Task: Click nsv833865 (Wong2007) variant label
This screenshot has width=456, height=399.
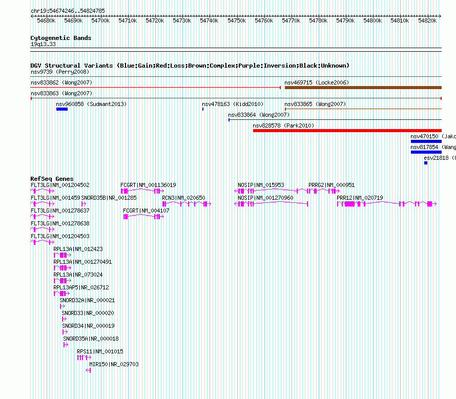Action: coord(315,104)
